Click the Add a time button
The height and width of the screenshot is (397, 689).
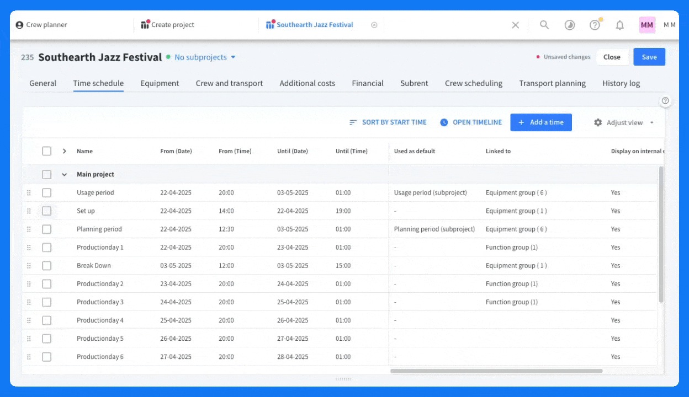tap(541, 122)
